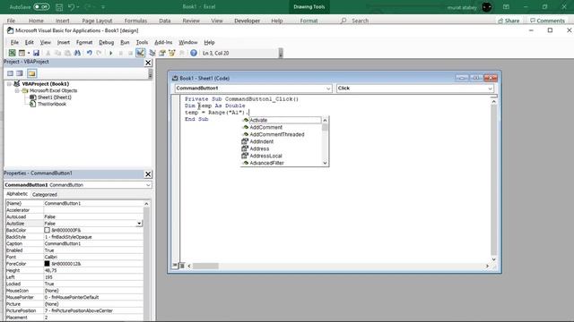574x322 pixels.
Task: Open the CommandButton1 object dropdown in code window
Action: 328,89
